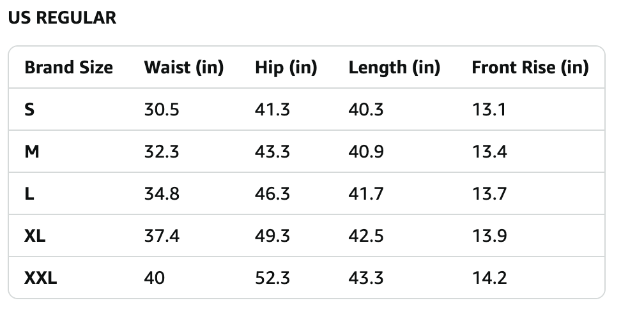Screen dimensions: 621x319
Task: Click the waist value 40 for XXL
Action: pos(155,278)
